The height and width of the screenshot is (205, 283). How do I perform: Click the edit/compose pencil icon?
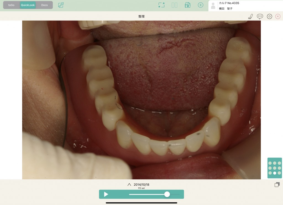[61, 5]
